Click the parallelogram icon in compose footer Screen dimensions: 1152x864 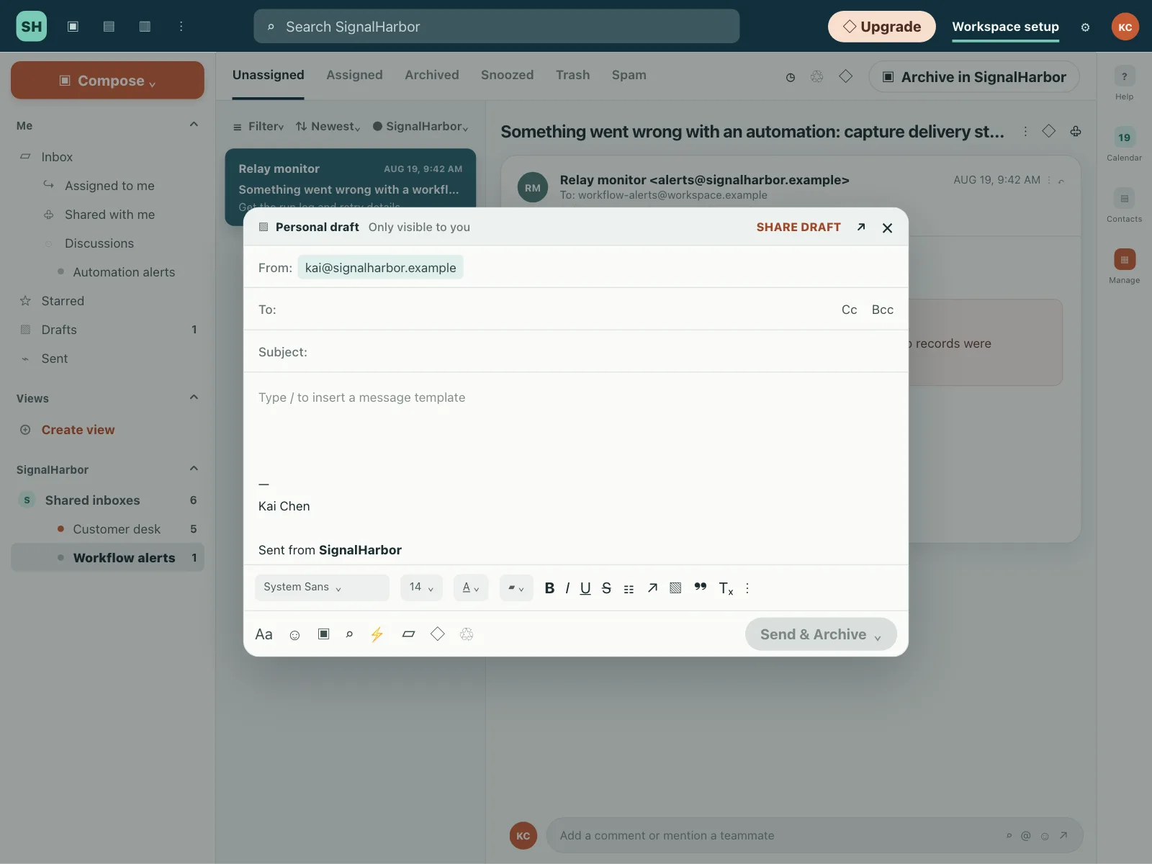click(x=408, y=634)
